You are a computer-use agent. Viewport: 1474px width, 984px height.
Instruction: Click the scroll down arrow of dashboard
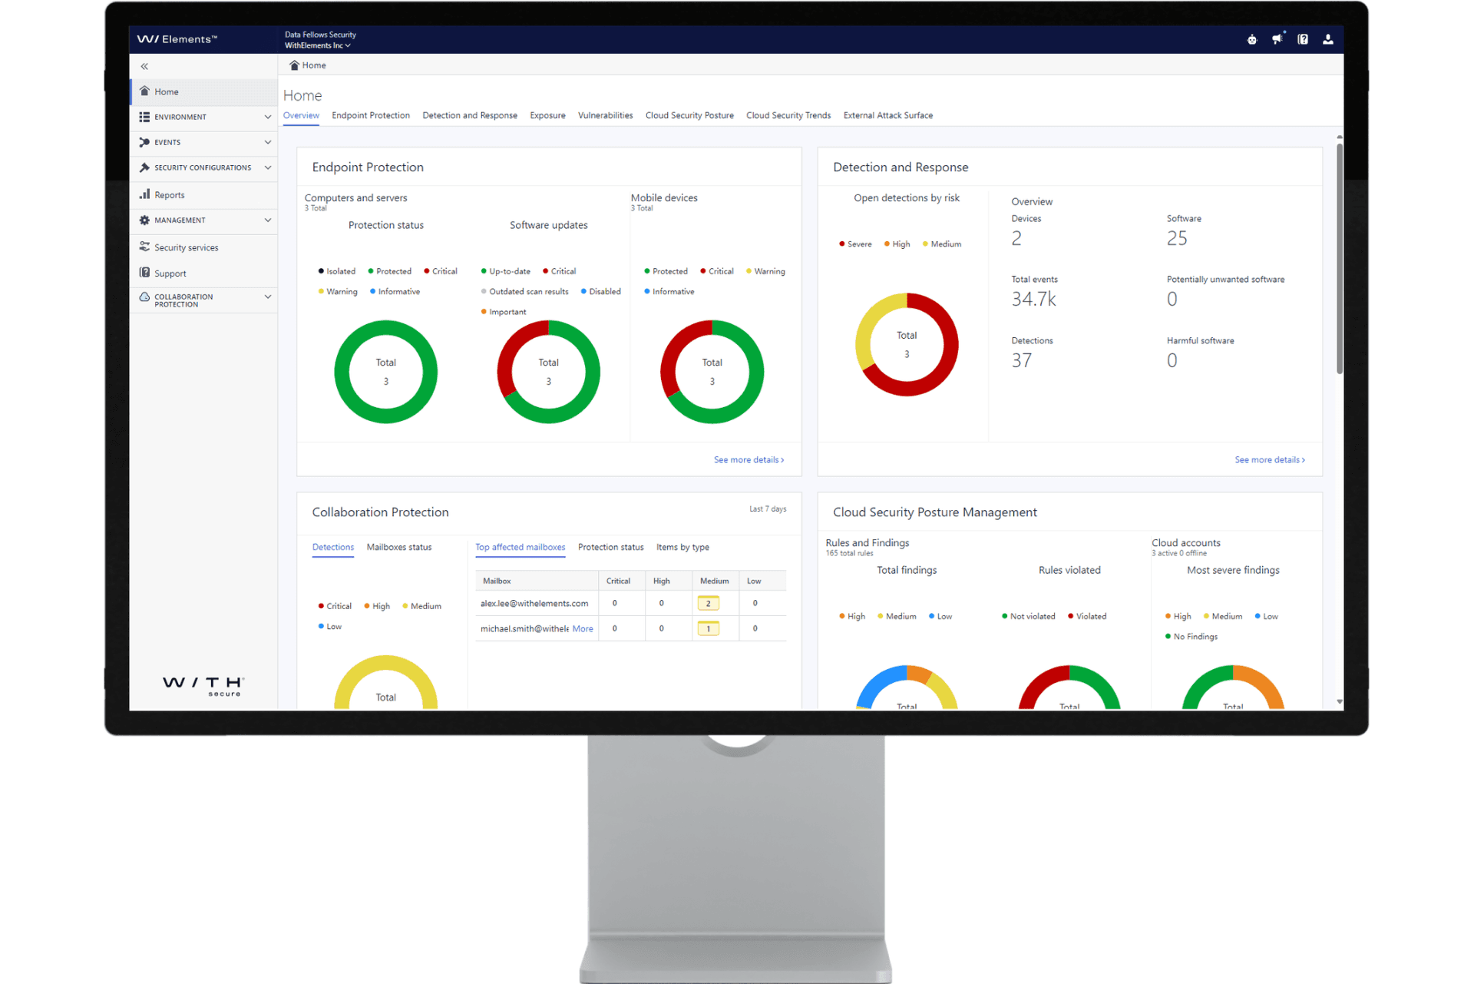click(x=1340, y=701)
